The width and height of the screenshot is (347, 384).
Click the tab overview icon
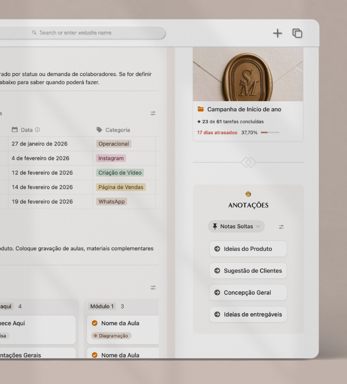pos(297,33)
